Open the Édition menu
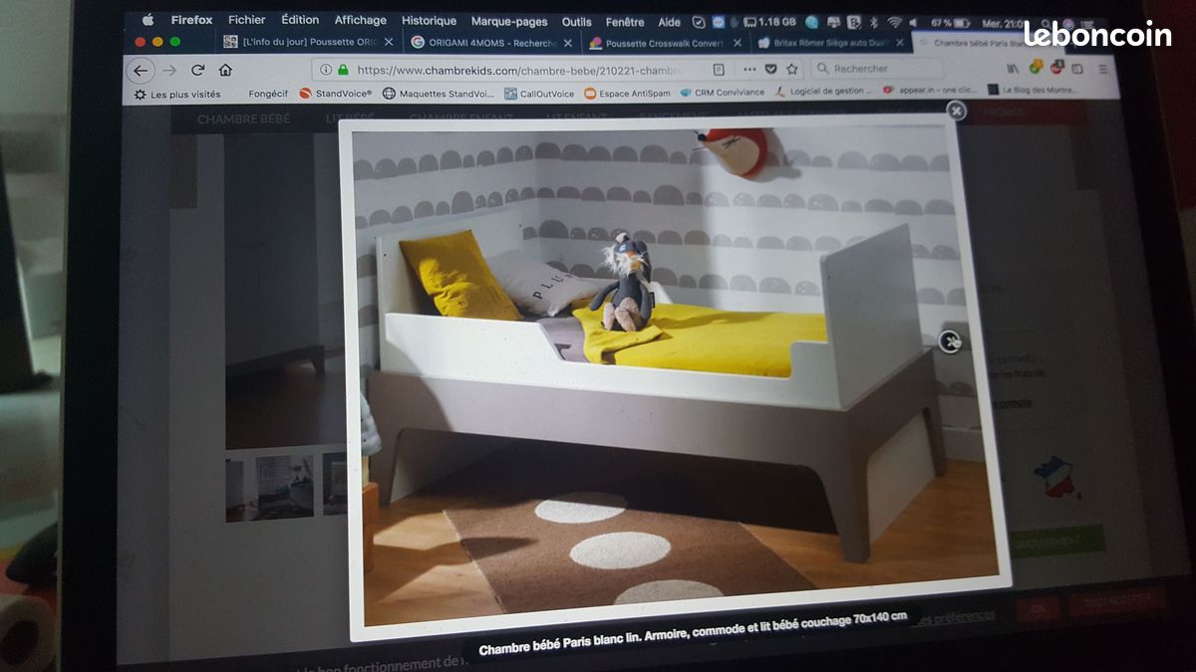Viewport: 1196px width, 672px height. (x=300, y=20)
